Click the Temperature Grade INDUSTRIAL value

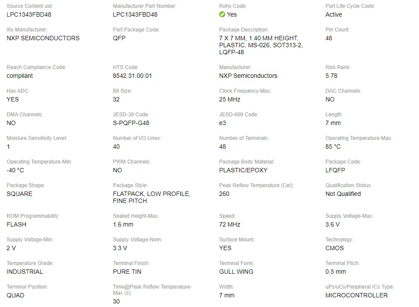[x=25, y=272]
